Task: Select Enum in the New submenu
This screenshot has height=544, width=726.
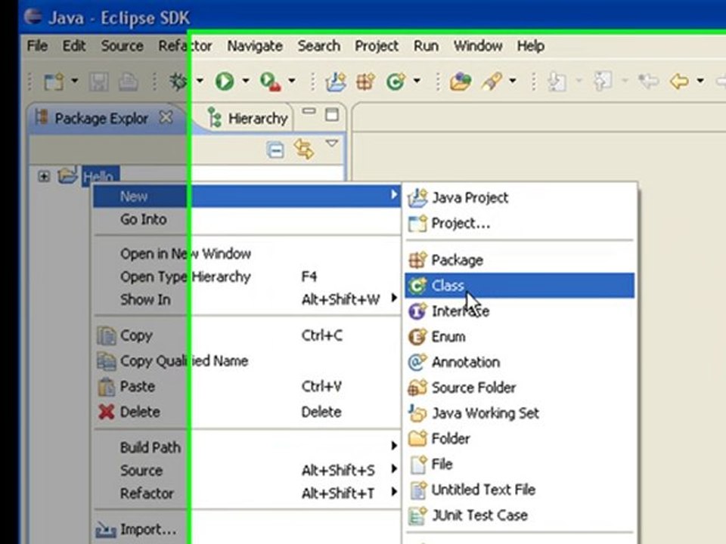Action: [x=520, y=336]
